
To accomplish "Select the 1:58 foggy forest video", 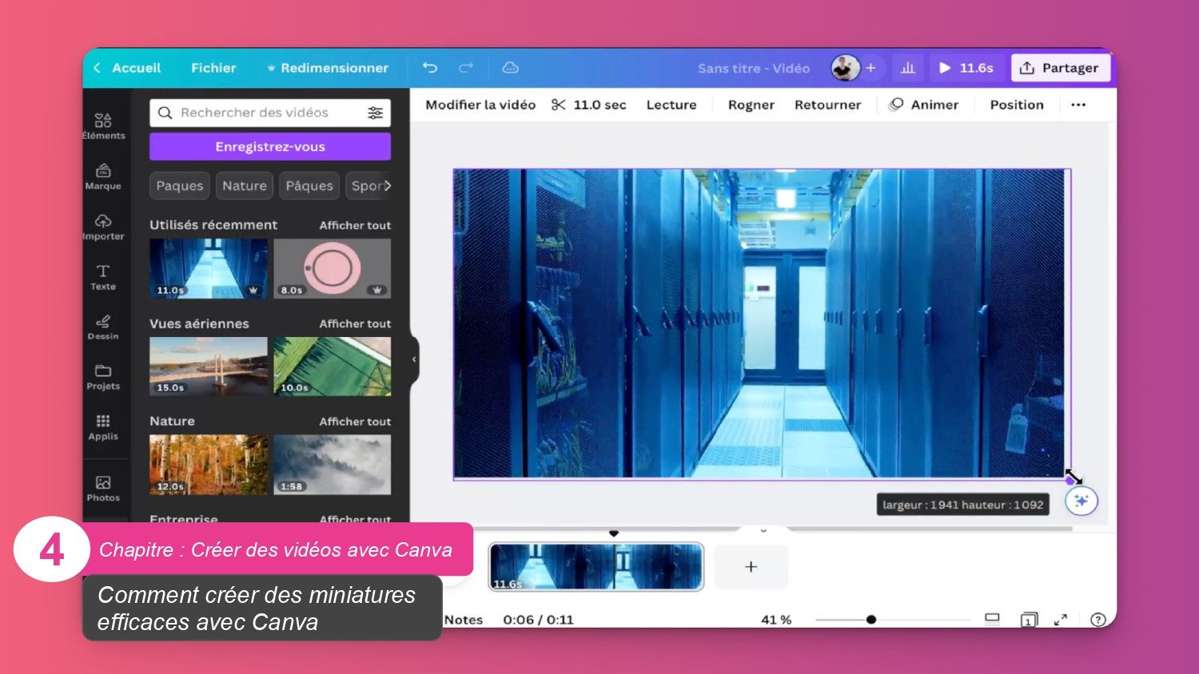I will (333, 465).
